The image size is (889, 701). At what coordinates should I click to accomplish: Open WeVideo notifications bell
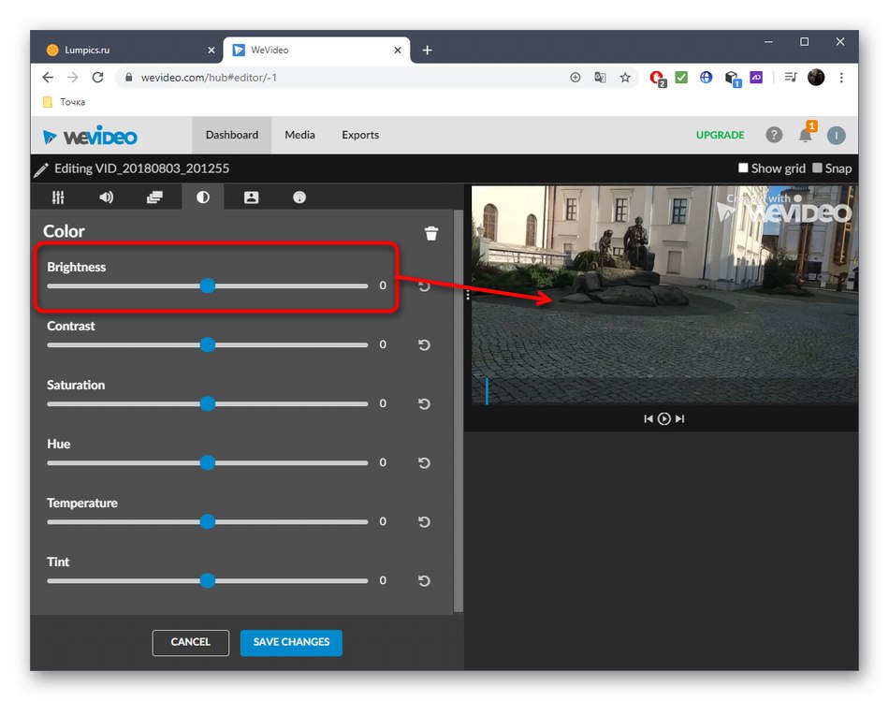click(x=805, y=135)
